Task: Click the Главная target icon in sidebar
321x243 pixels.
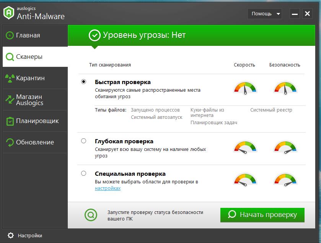Action: tap(10, 36)
